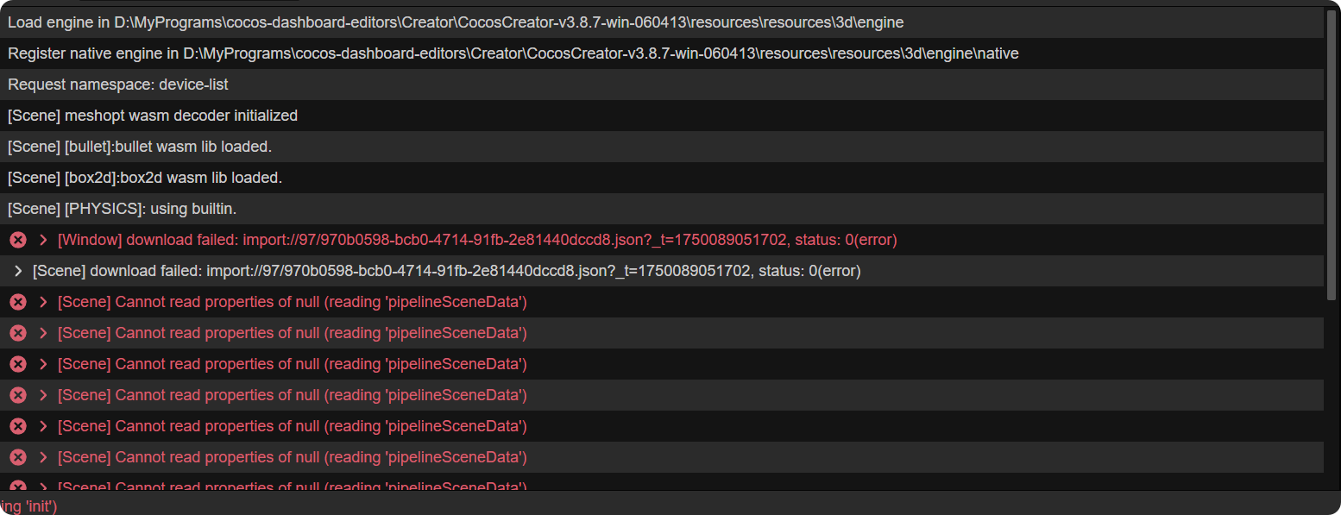The height and width of the screenshot is (515, 1341).
Task: Click the error icon on the fifth pipelineSceneData error
Action: tap(17, 426)
